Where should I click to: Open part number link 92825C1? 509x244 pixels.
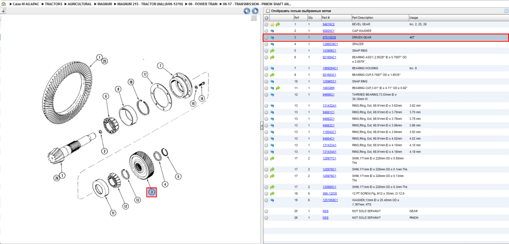tap(328, 31)
